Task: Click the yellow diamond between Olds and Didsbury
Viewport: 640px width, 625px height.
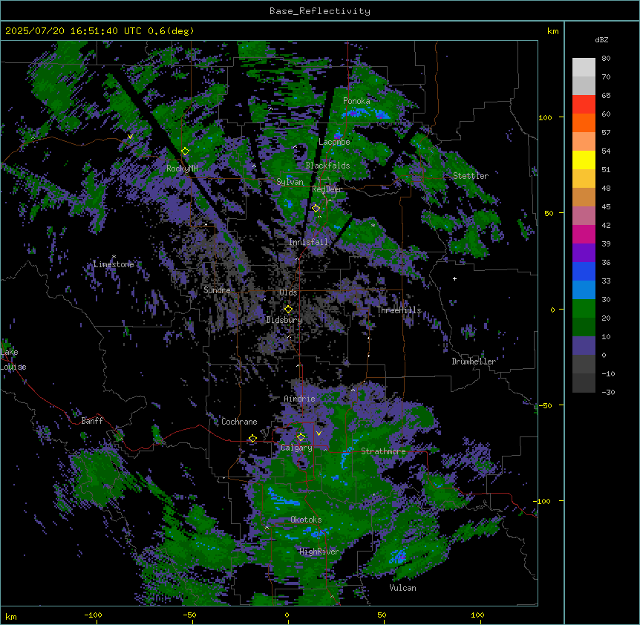Action: (x=288, y=310)
